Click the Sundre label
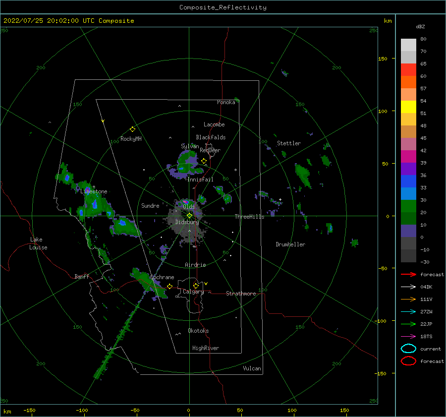 (x=150, y=206)
